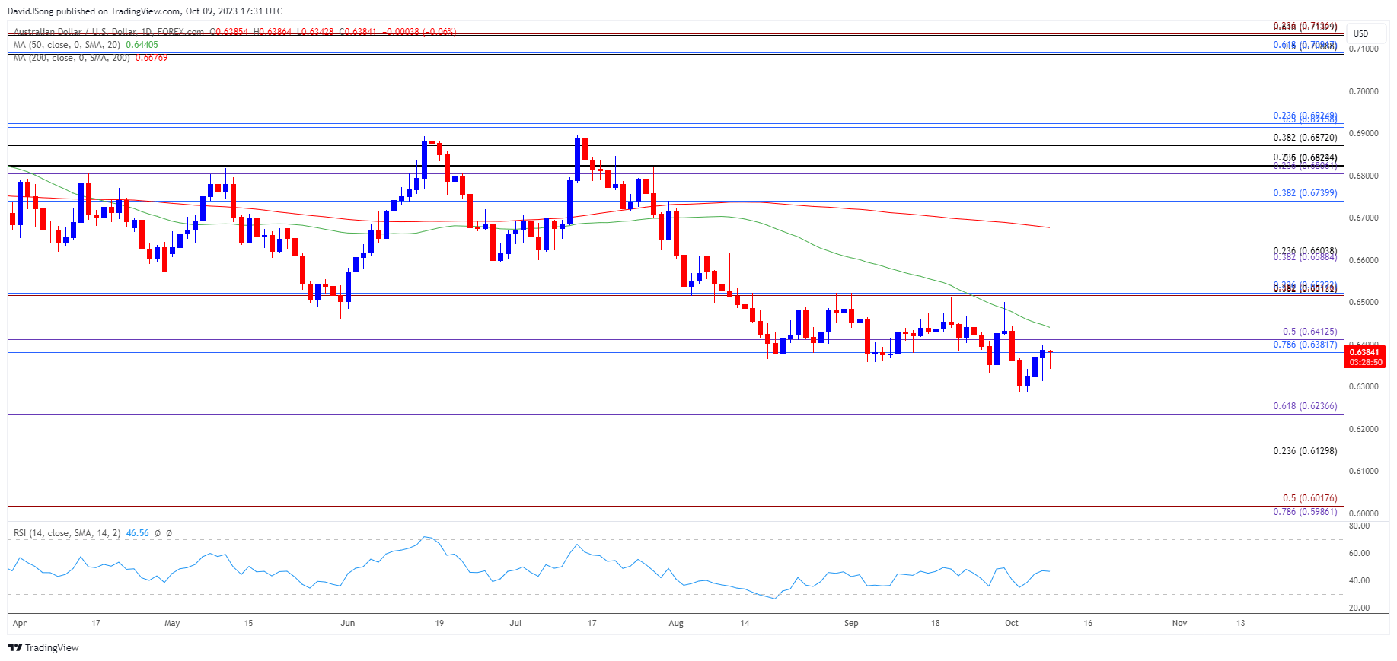Screen dimensions: 1397x661
Task: Click the Jun label on the time axis
Action: click(x=348, y=623)
